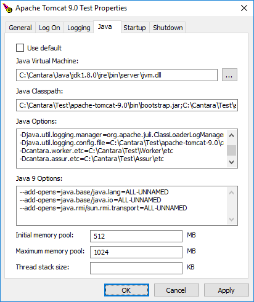Click Java Options scroll up arrow
This screenshot has height=302, width=254.
(x=231, y=135)
